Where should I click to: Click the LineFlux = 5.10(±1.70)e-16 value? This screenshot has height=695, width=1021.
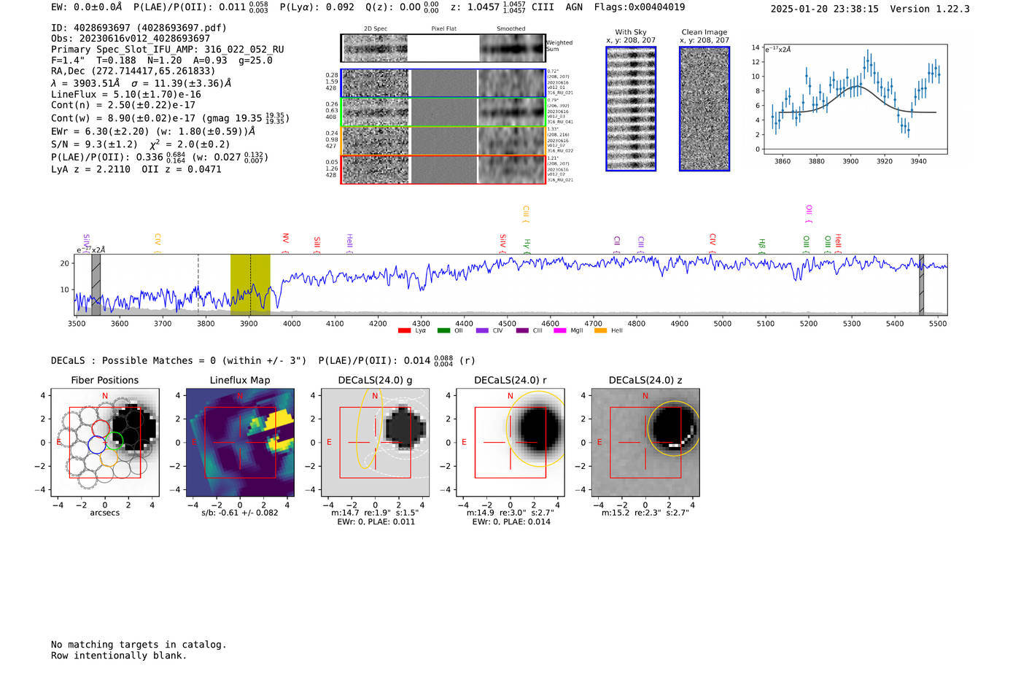(x=126, y=95)
